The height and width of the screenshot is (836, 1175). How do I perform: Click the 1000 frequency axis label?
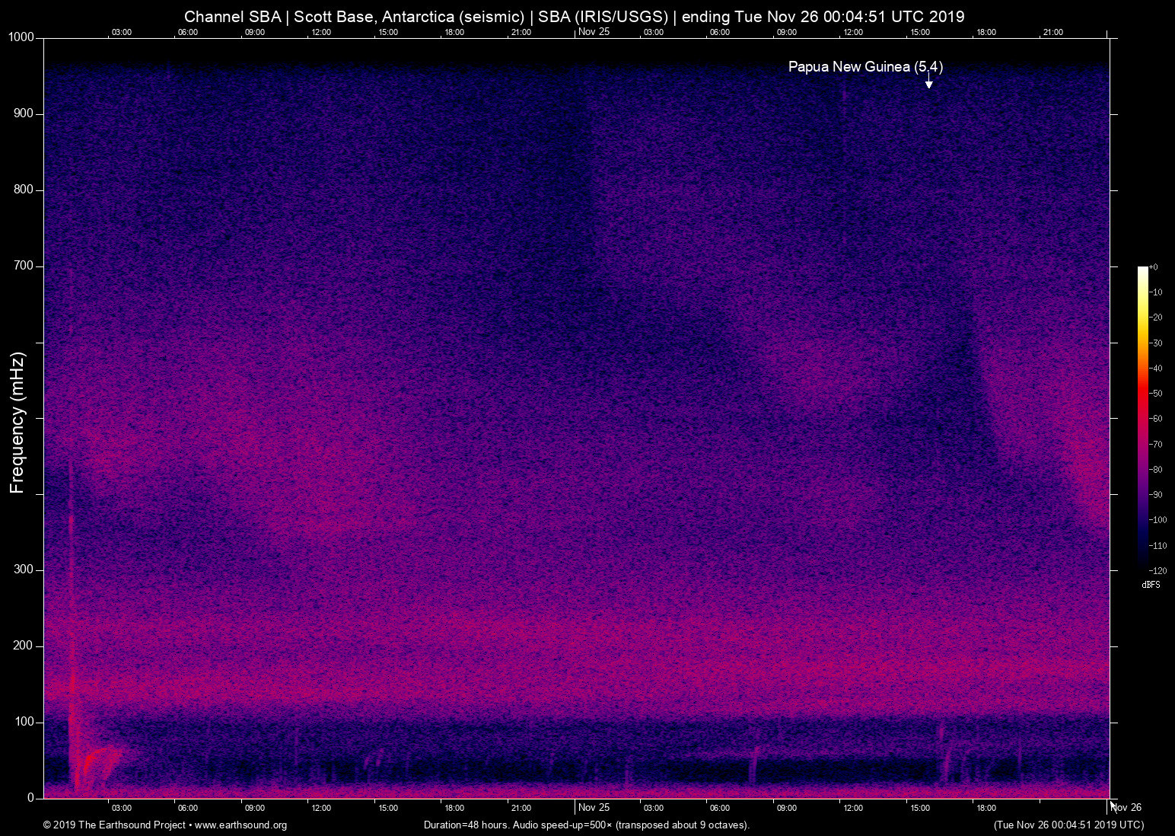(x=21, y=37)
